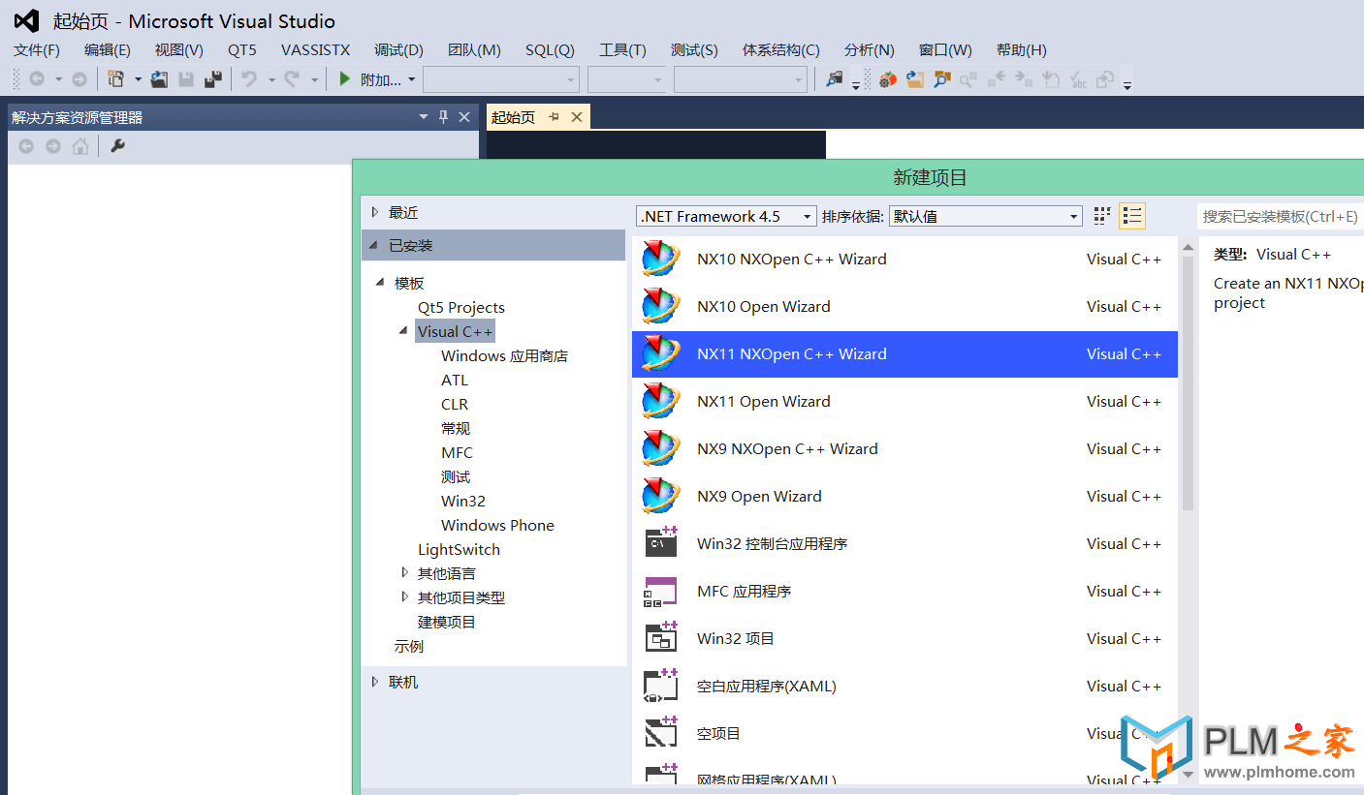Switch template list to small icons view
1364x795 pixels.
pos(1102,216)
